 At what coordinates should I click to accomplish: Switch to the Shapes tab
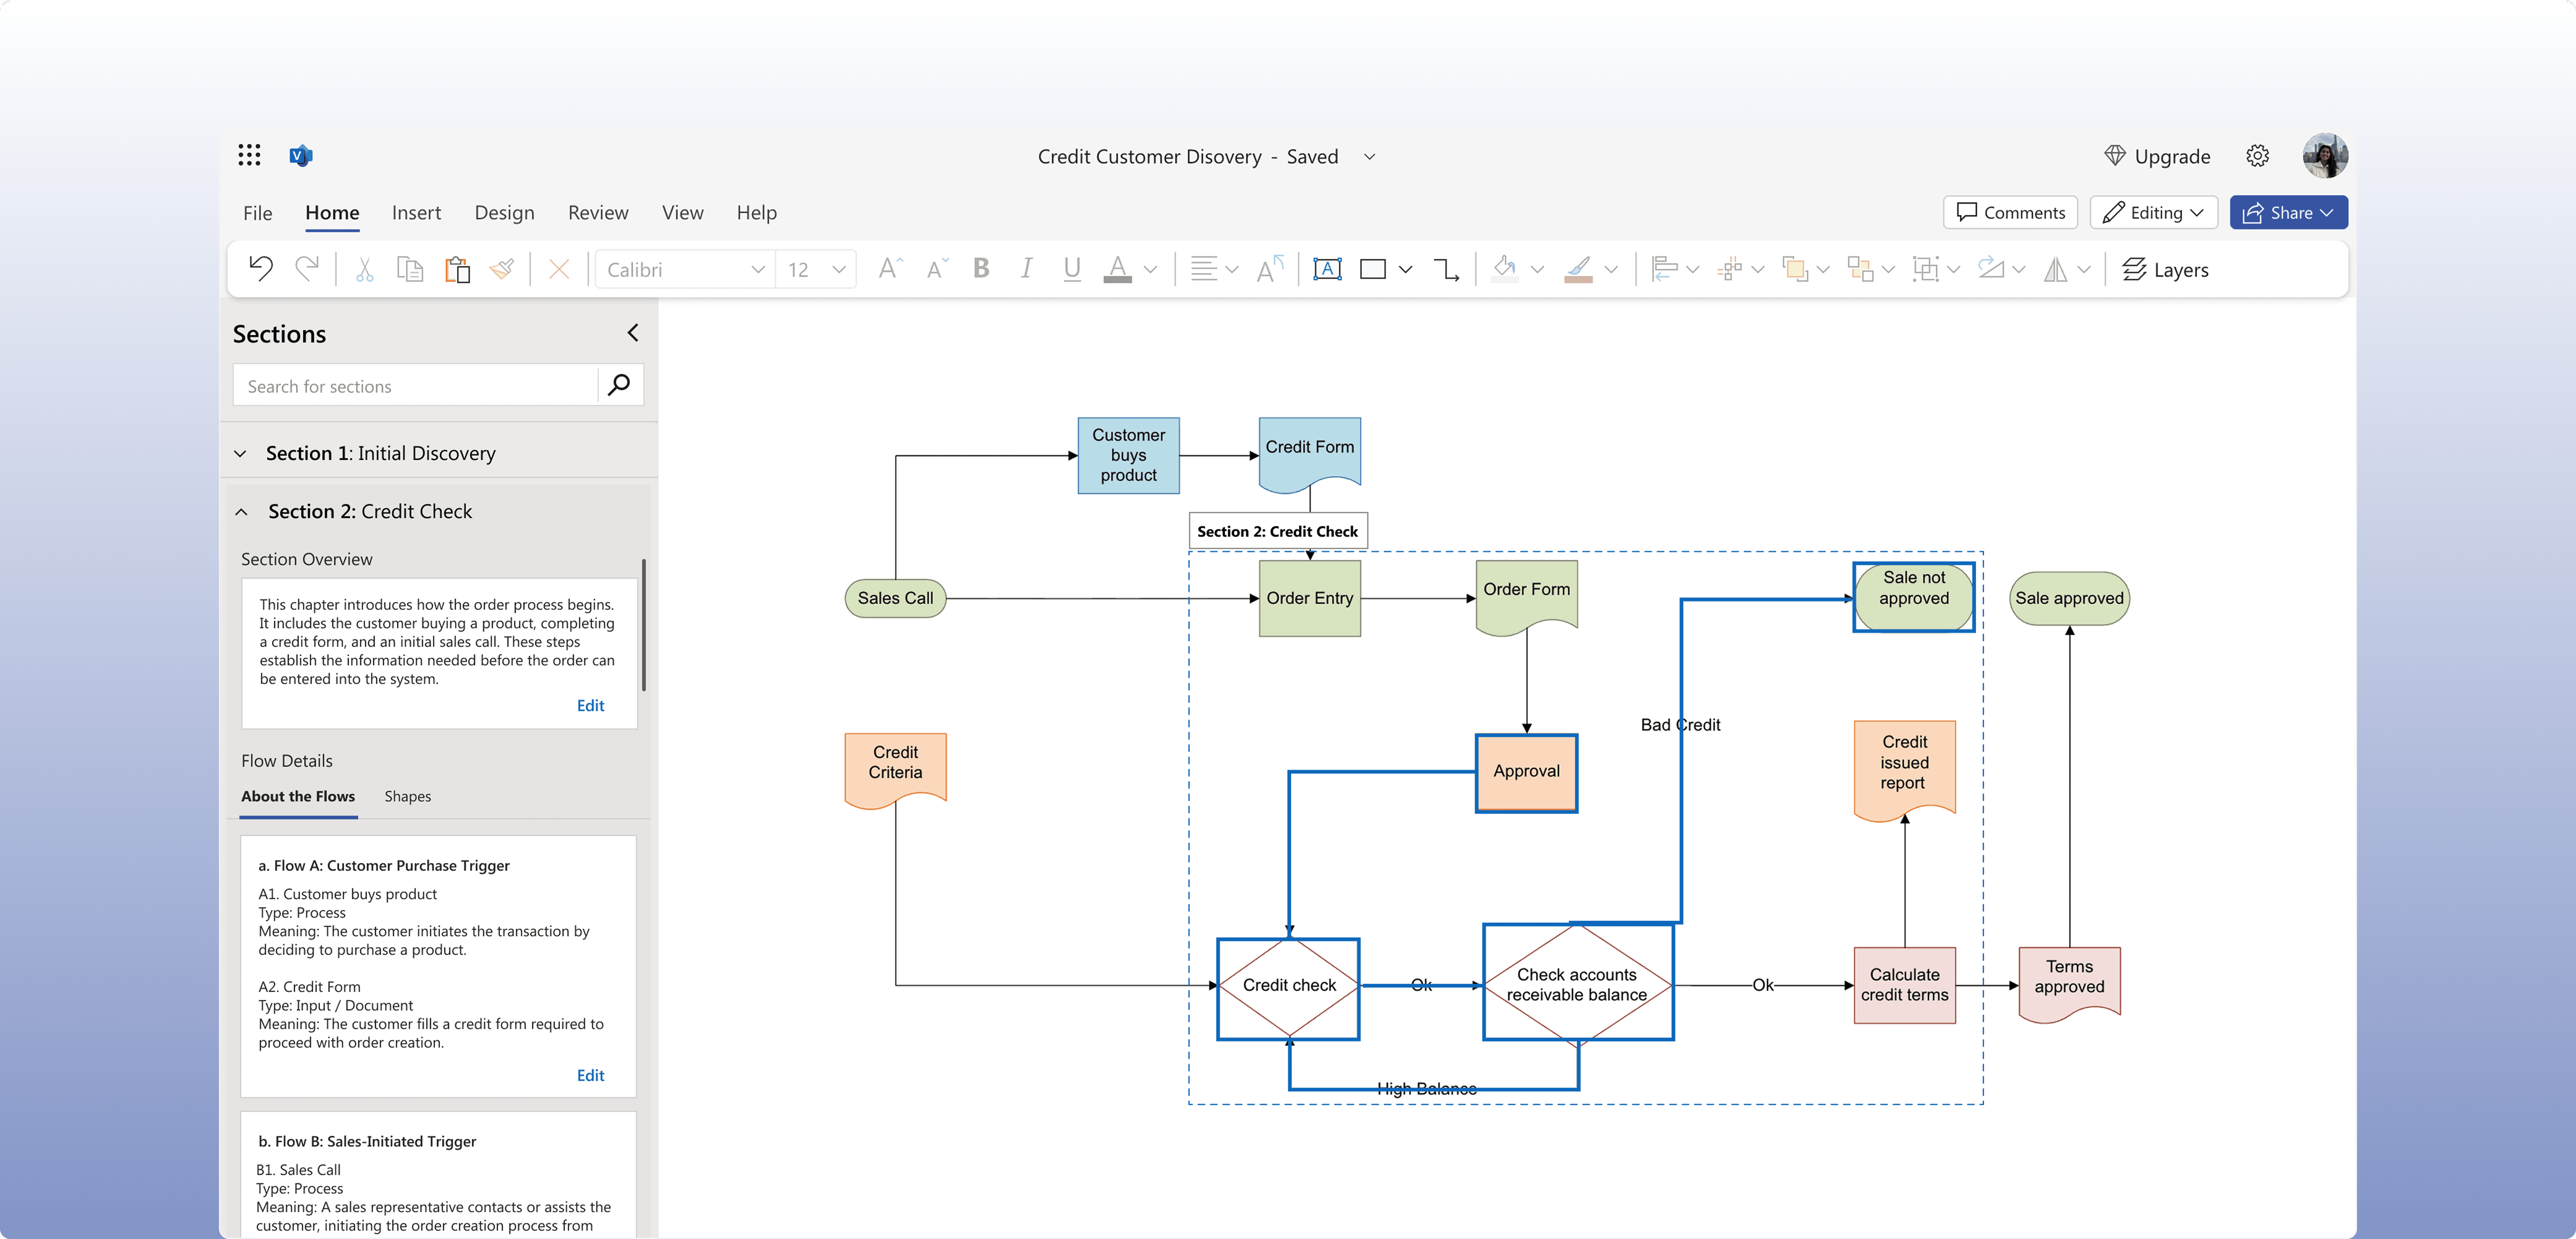[x=407, y=796]
